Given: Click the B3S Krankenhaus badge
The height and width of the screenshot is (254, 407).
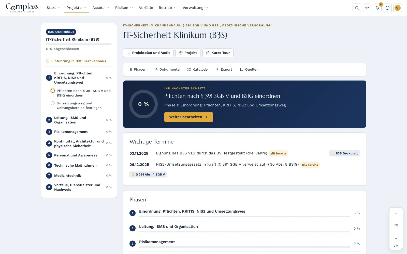Looking at the screenshot, I should 61,32.
